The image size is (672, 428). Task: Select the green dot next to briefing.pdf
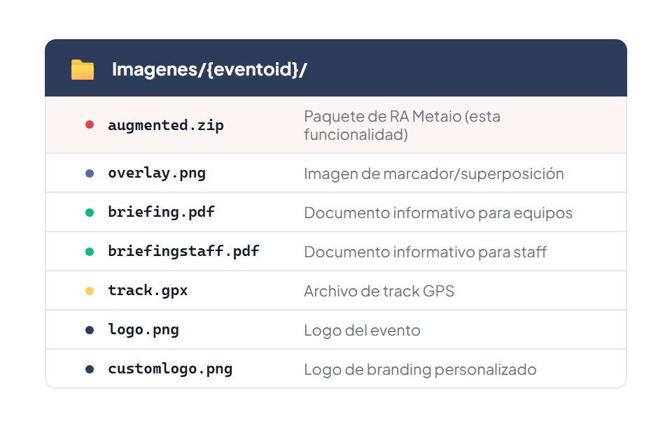87,212
